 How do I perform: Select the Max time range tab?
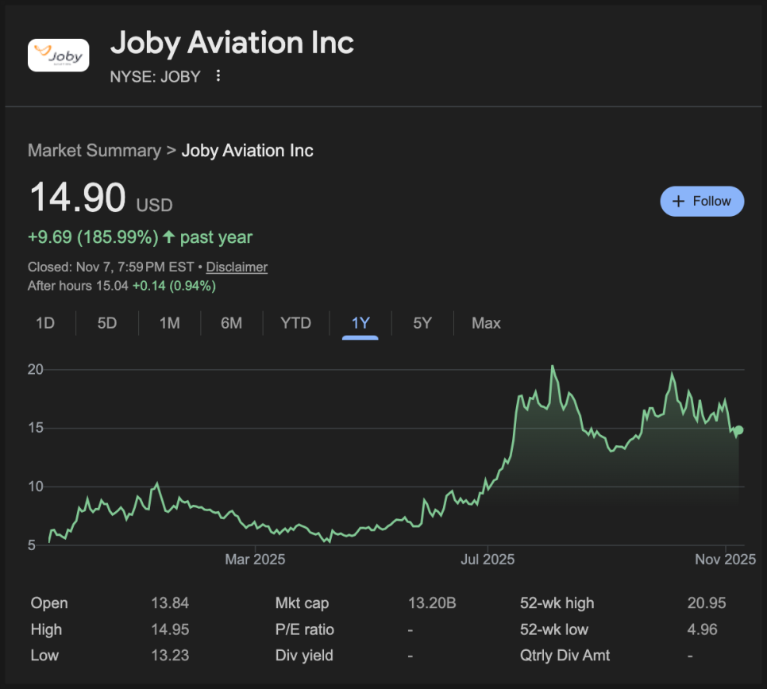point(486,323)
